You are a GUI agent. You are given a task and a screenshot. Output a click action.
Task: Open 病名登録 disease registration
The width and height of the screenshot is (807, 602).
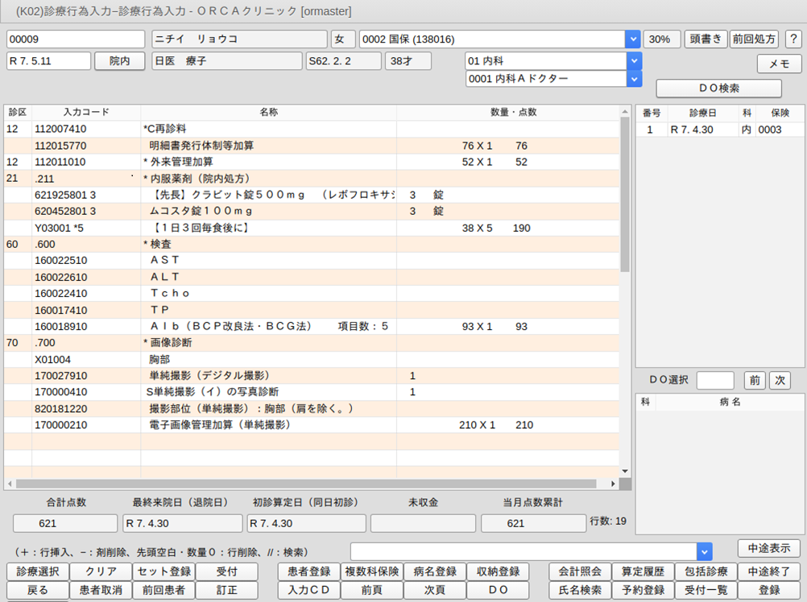[434, 571]
